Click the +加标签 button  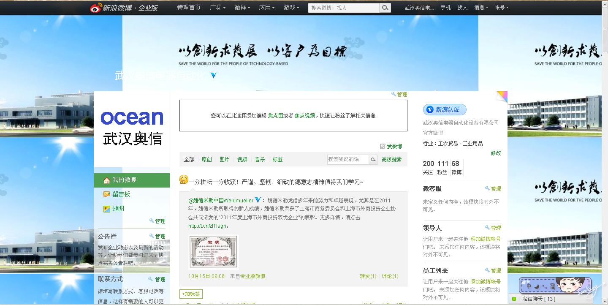click(x=191, y=294)
